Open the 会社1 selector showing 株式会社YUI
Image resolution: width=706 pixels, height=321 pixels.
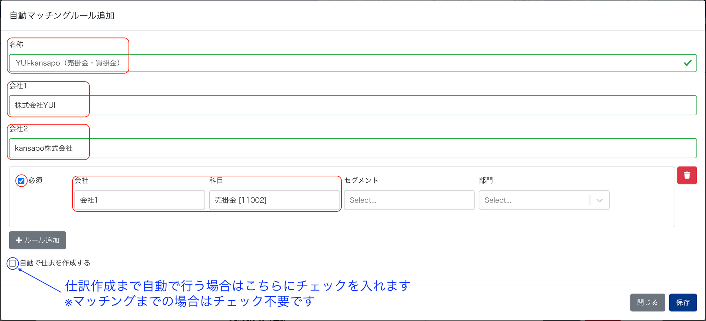pos(353,105)
